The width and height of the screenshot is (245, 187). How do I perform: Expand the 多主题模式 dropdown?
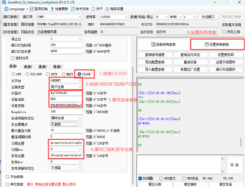(80, 124)
